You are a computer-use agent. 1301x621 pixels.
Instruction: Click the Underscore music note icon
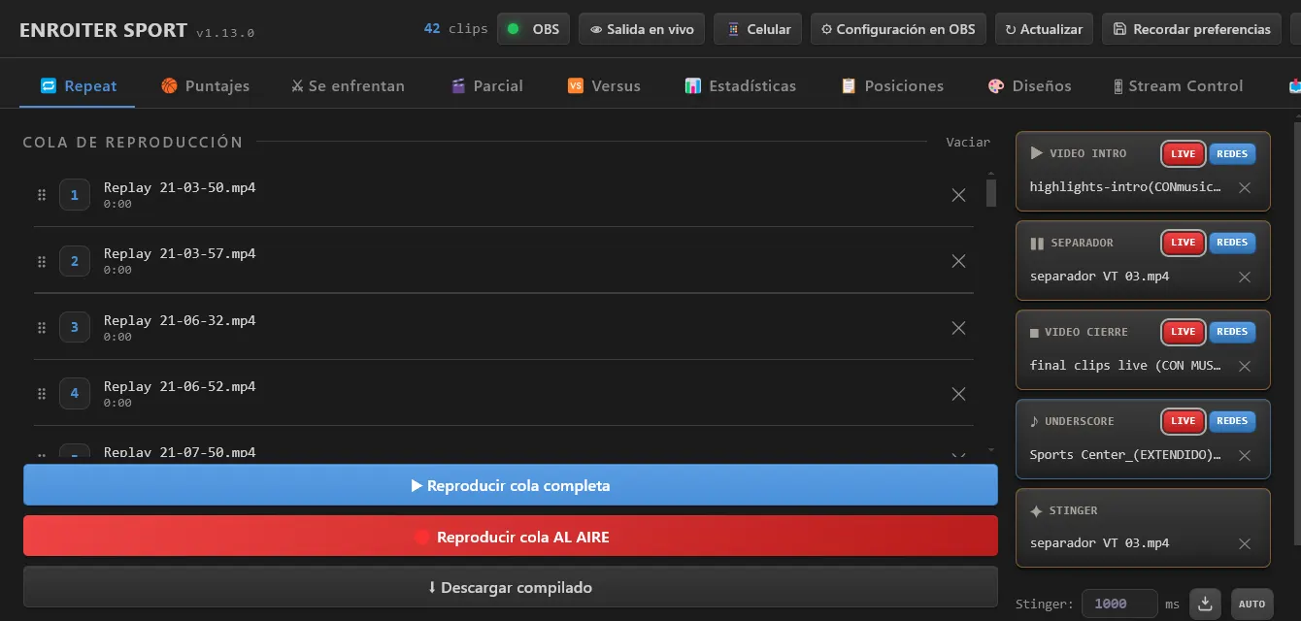(1034, 421)
